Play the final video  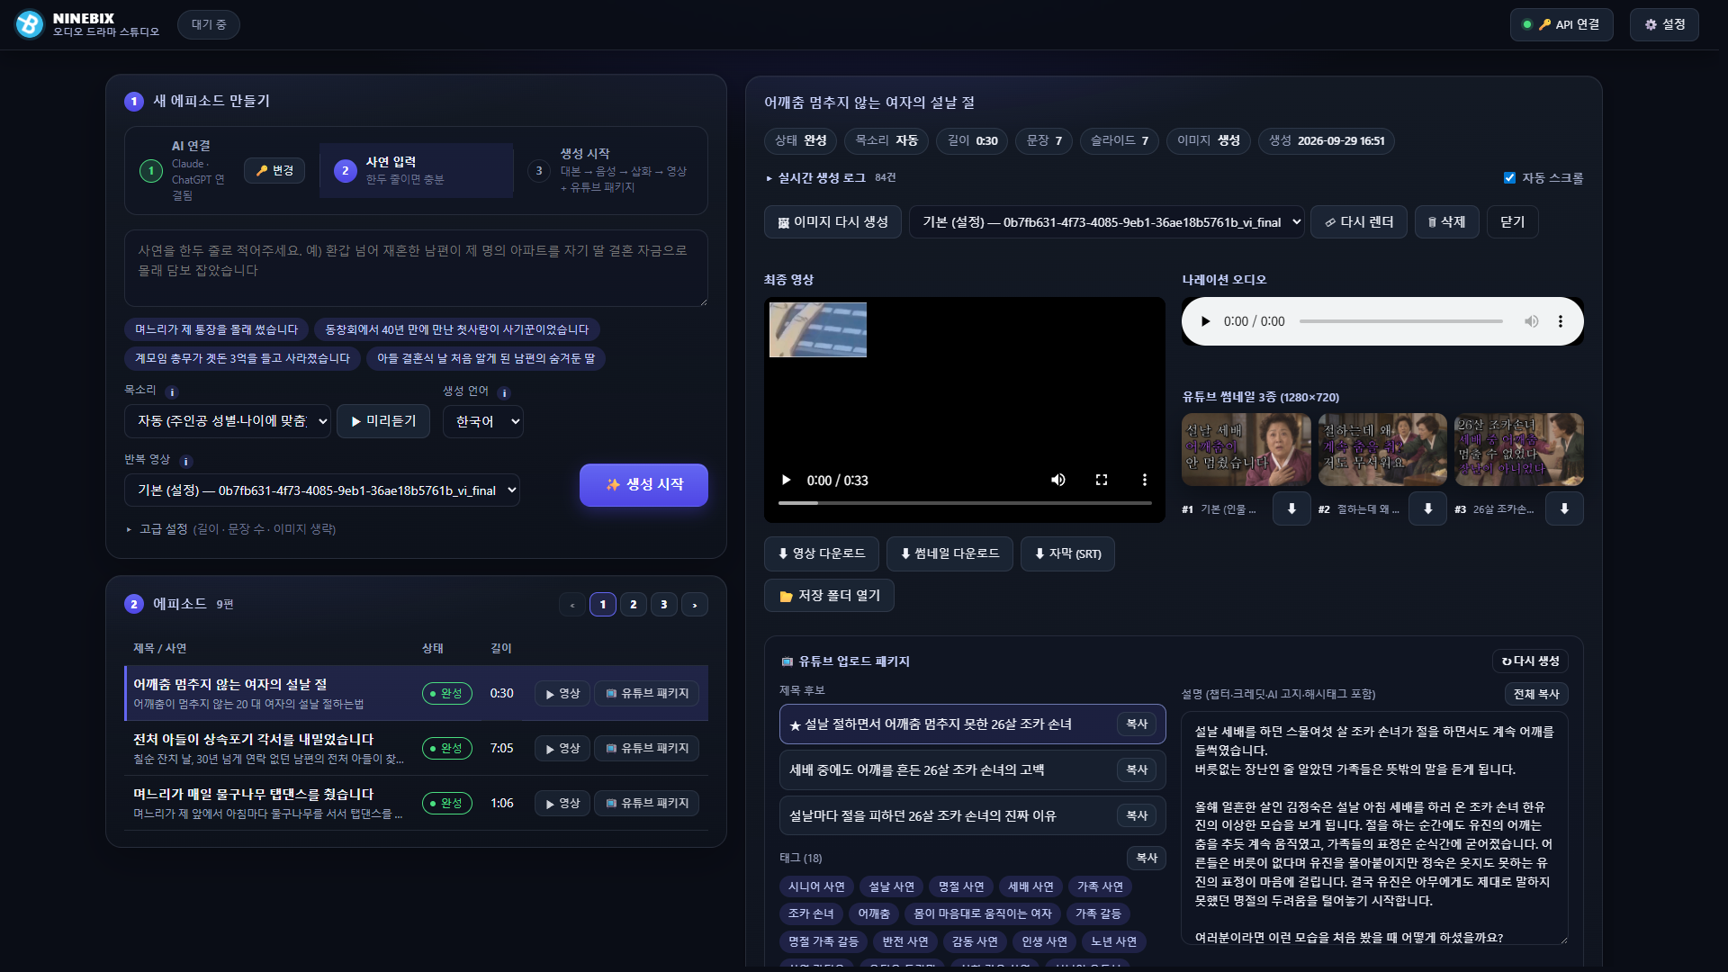tap(786, 480)
